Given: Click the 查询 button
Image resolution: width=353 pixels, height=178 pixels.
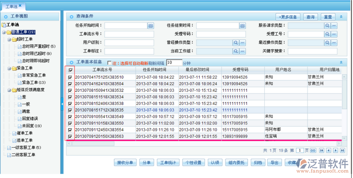Looking at the screenshot, I should tap(311, 17).
